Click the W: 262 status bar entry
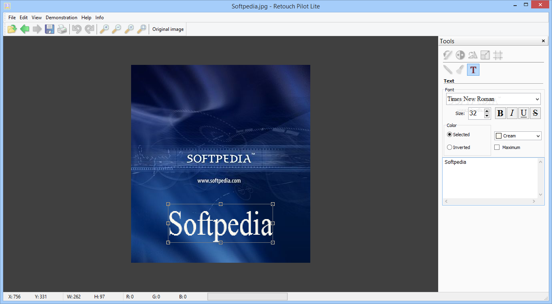552x304 pixels. pyautogui.click(x=74, y=297)
